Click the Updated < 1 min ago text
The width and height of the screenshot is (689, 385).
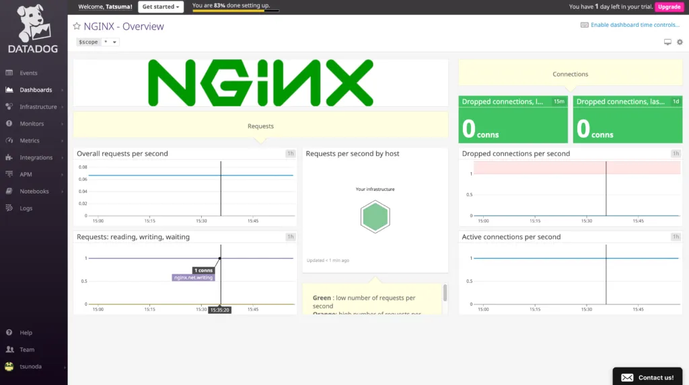(x=328, y=260)
